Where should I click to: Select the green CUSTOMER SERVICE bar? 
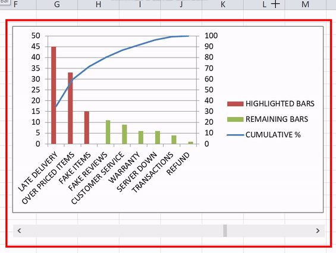point(124,134)
